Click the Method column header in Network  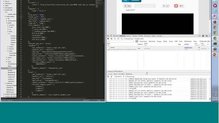[x=140, y=44]
